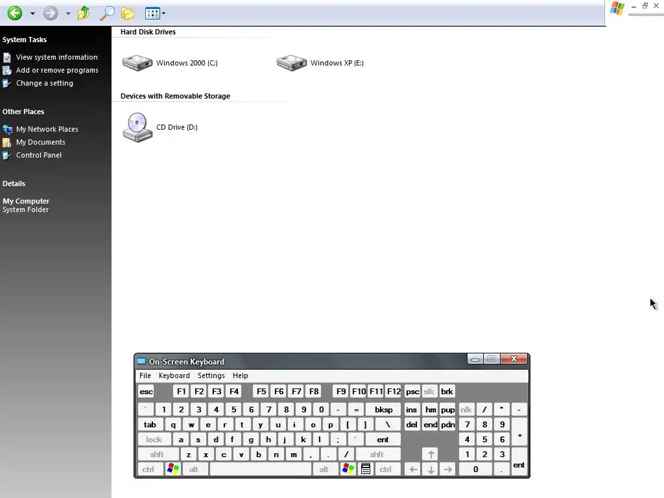Image resolution: width=664 pixels, height=498 pixels.
Task: Click the numpad ent key
Action: tap(519, 462)
